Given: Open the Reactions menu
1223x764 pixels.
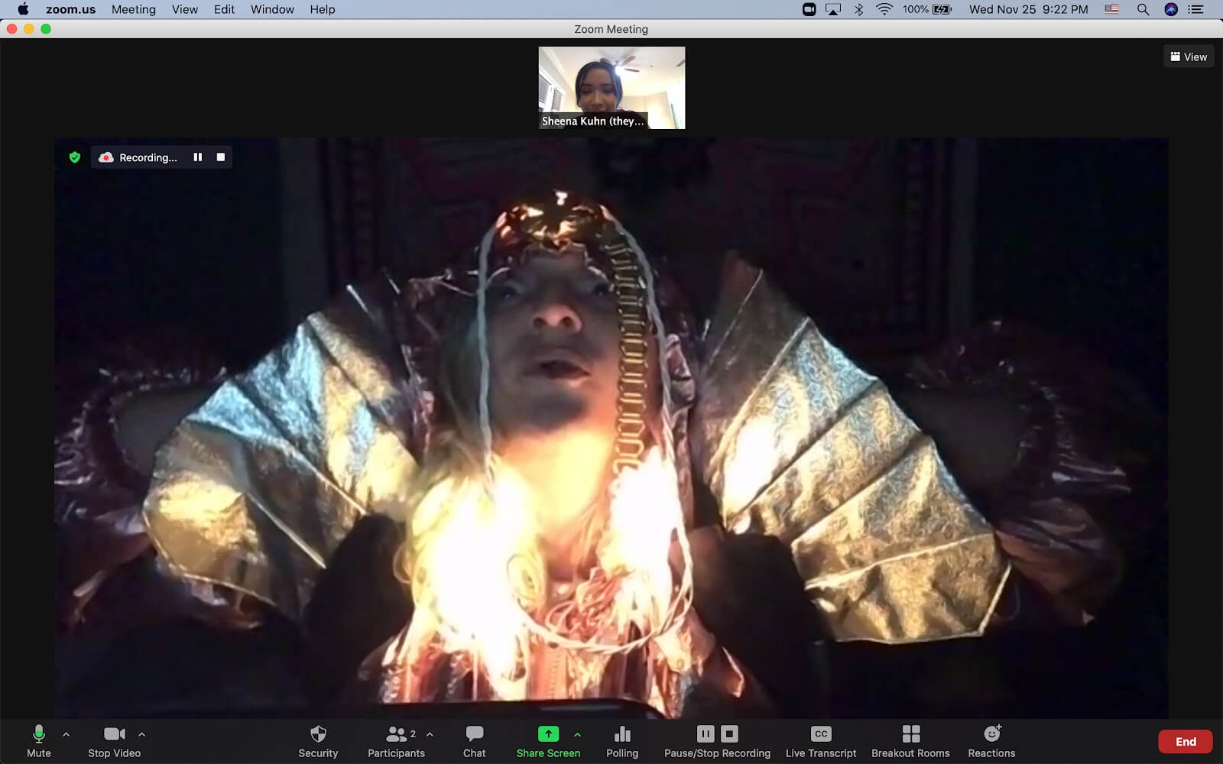Looking at the screenshot, I should (991, 741).
